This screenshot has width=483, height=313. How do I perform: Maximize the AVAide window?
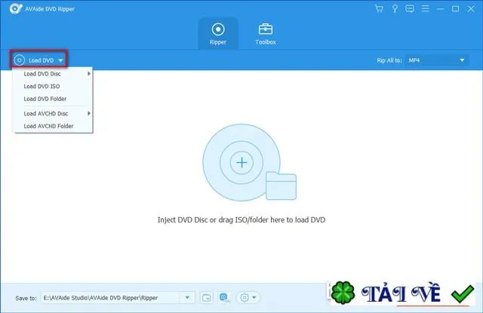pyautogui.click(x=455, y=8)
